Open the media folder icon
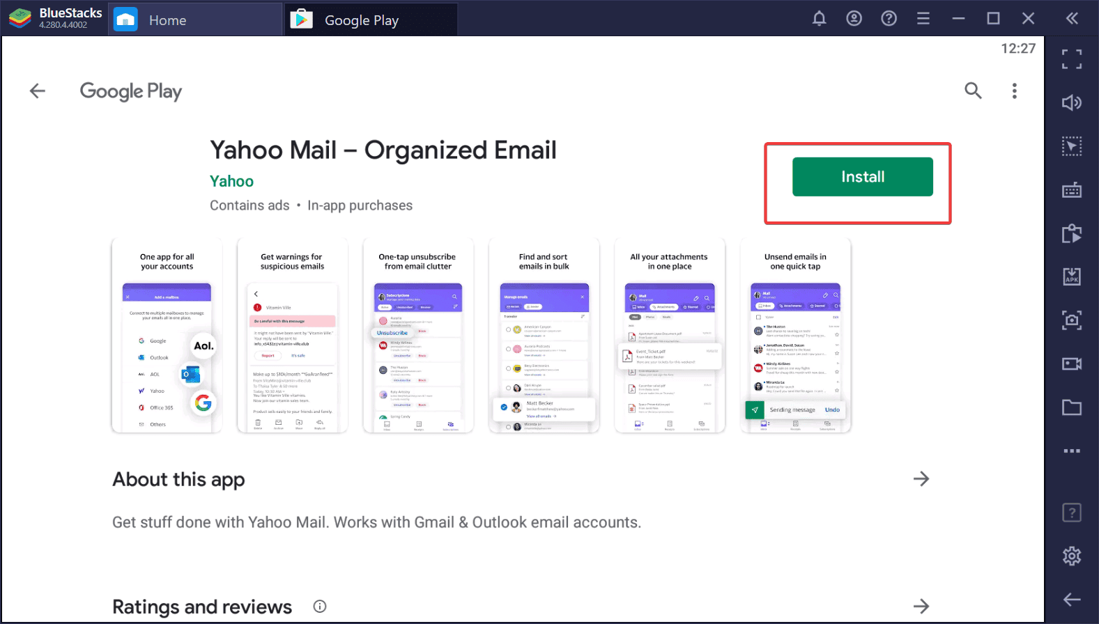1099x624 pixels. tap(1072, 407)
